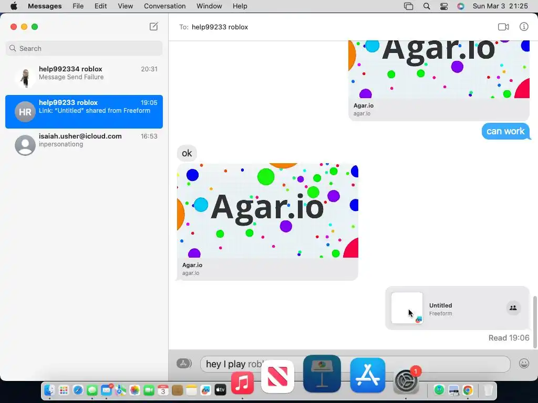Click the people share icon on Freeform card
538x403 pixels.
[513, 307]
